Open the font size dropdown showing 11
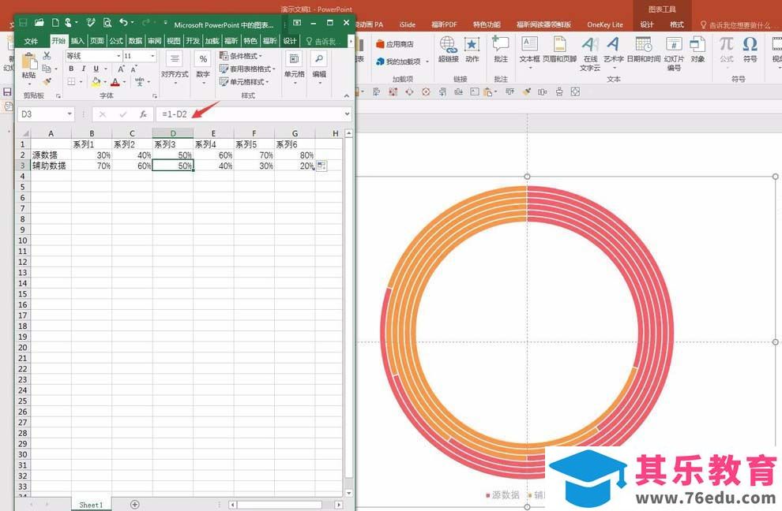 coord(152,56)
